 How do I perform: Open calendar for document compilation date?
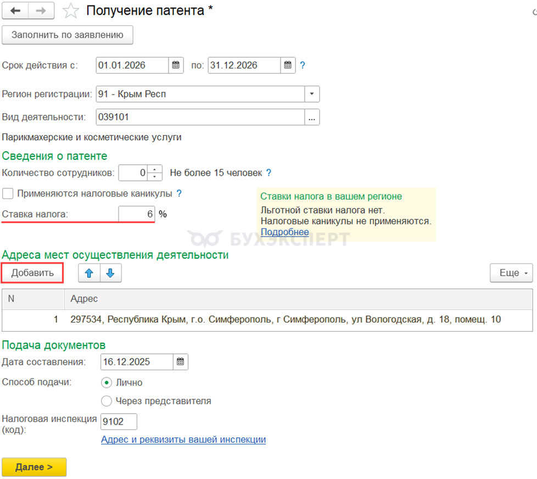point(181,361)
